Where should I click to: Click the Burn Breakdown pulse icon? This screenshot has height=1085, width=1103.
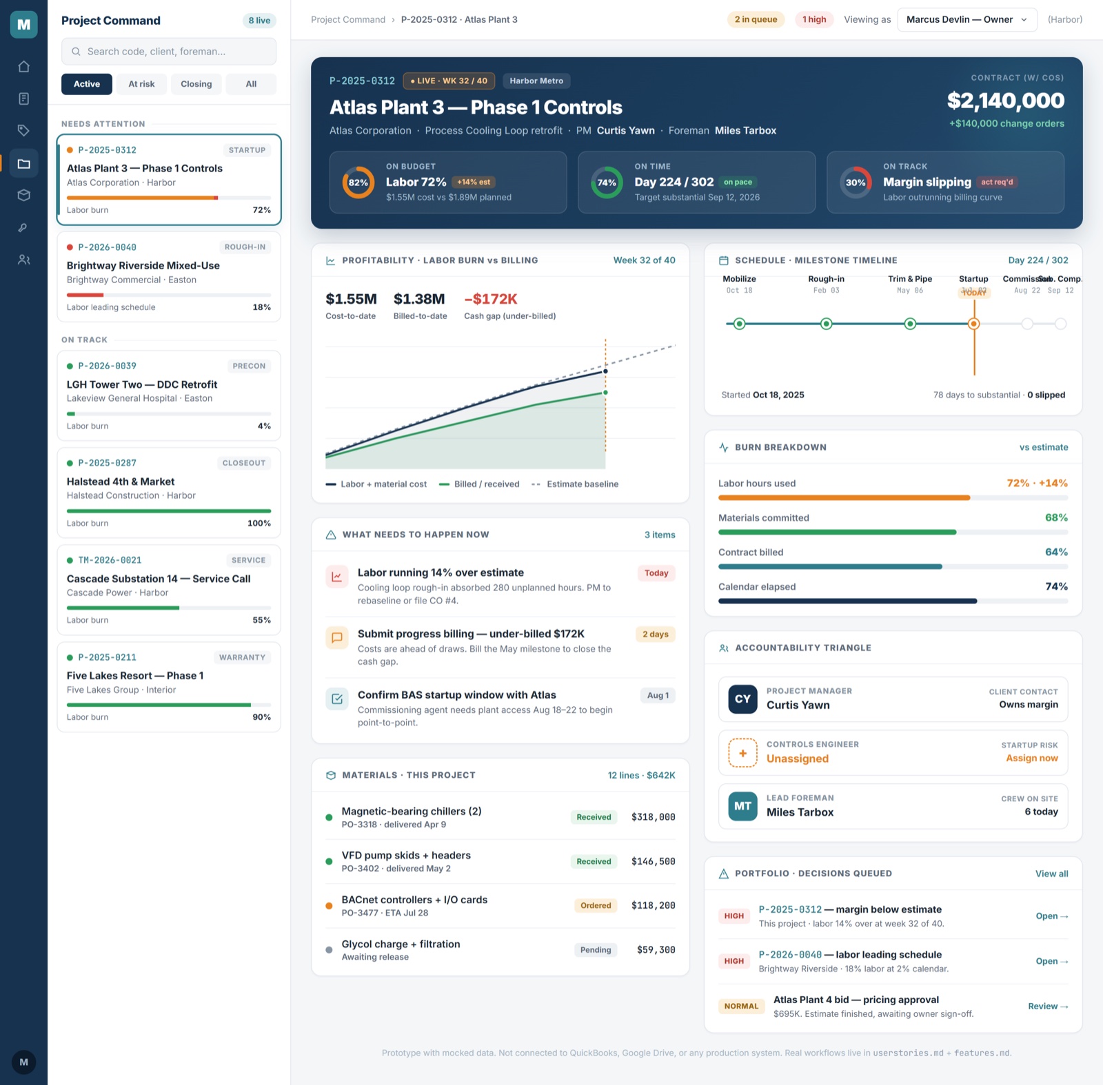coord(723,447)
